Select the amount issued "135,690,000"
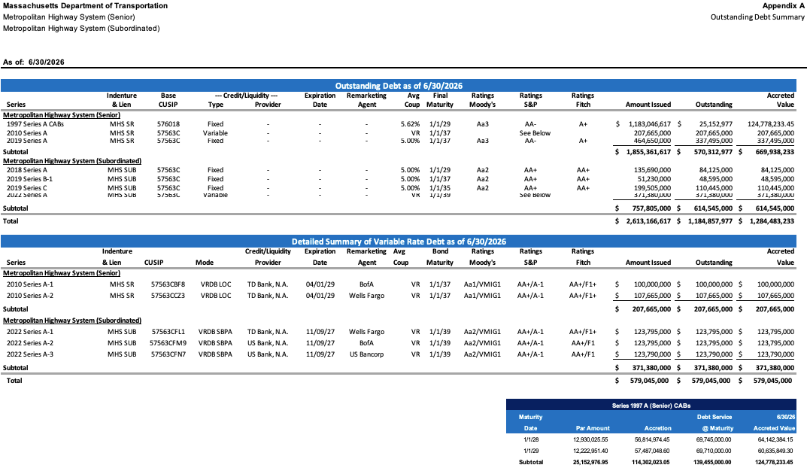Screen dimensions: 810x471 point(653,170)
